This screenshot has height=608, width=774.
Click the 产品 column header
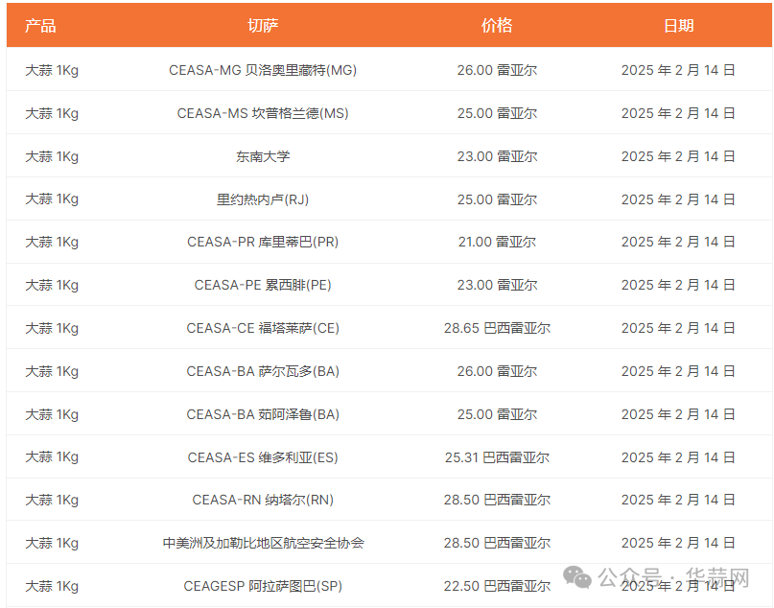(40, 26)
